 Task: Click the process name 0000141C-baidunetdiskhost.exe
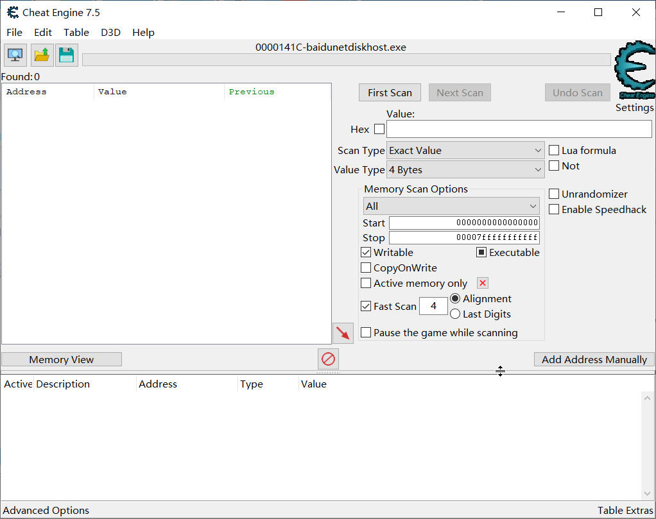click(331, 47)
